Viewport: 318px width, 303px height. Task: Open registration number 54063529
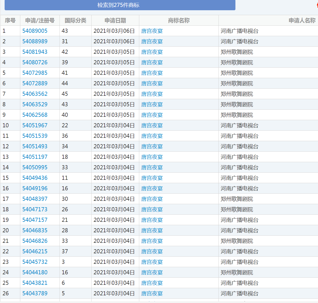point(35,105)
